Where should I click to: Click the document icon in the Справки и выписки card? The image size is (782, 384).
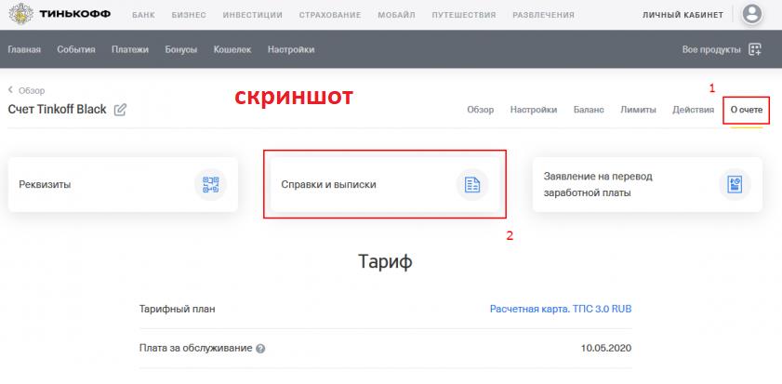(472, 184)
